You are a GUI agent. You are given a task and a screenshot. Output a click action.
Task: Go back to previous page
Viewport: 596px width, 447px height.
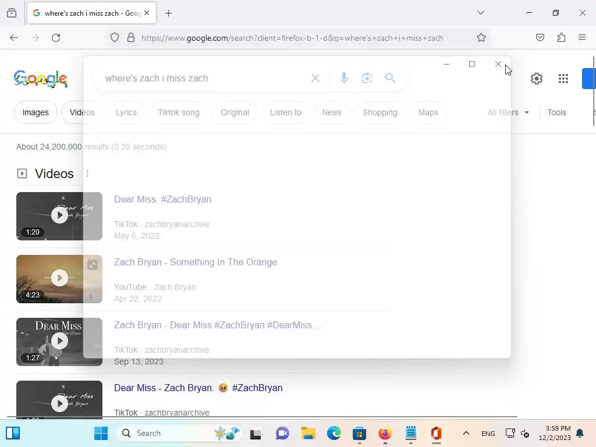click(x=14, y=38)
